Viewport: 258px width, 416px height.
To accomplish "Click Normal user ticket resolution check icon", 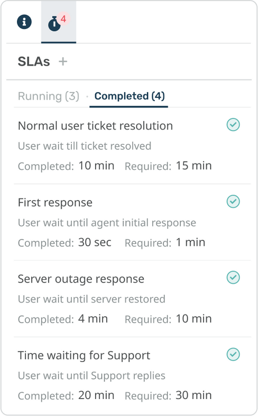I will point(233,125).
